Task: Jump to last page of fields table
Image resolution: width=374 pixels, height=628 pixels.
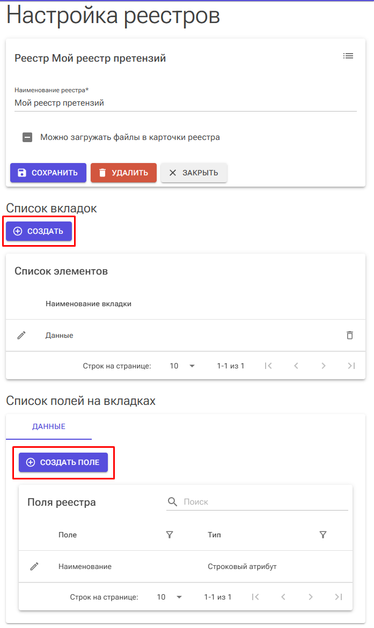Action: (338, 597)
